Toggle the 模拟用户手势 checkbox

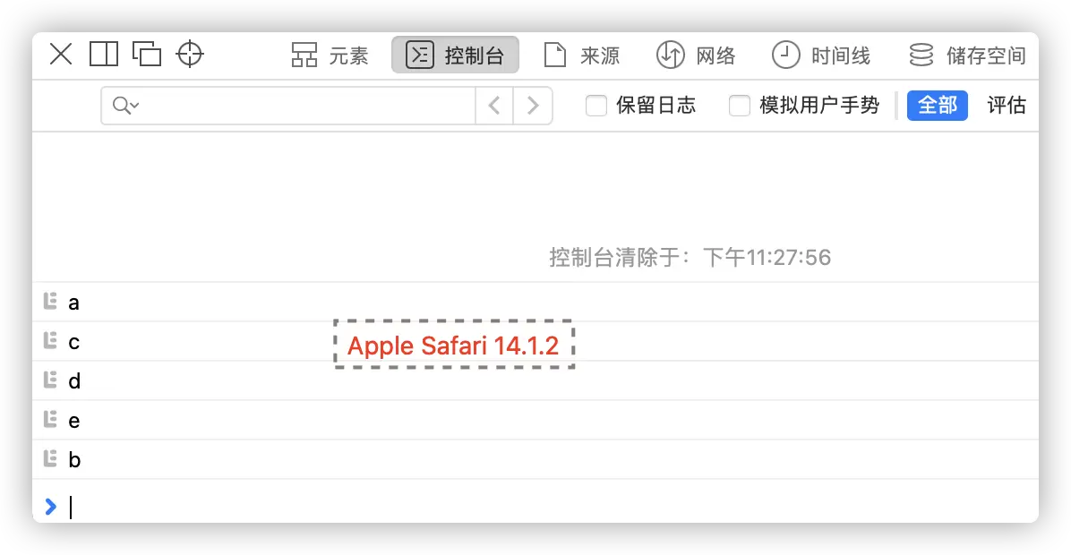tap(740, 106)
